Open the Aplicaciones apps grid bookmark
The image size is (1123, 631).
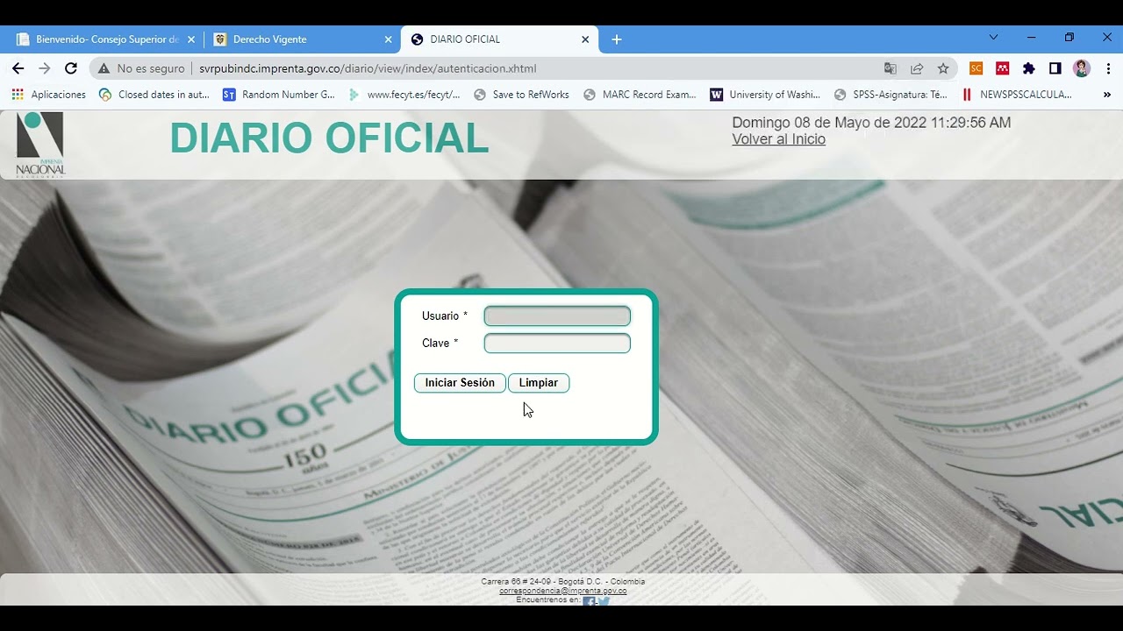tap(49, 95)
